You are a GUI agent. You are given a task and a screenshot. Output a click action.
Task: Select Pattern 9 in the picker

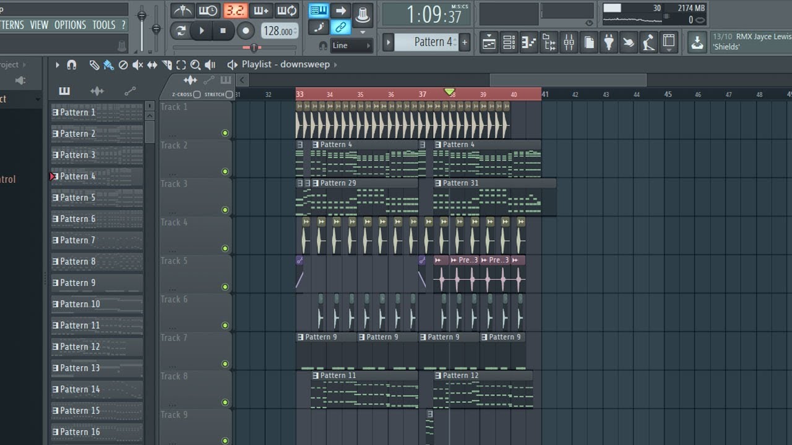(x=97, y=283)
